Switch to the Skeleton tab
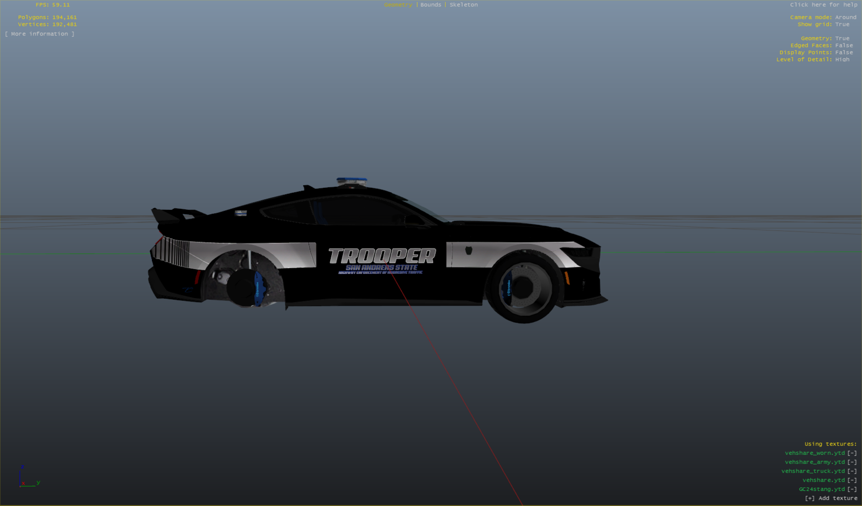The height and width of the screenshot is (506, 862). tap(463, 5)
